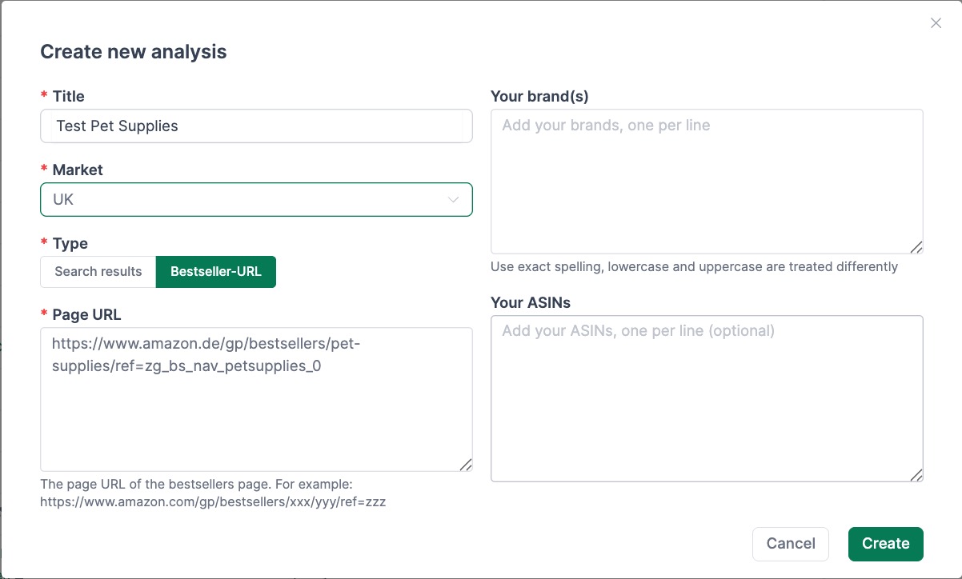This screenshot has height=579, width=962.
Task: Focus the Your ASINs text area
Action: [x=706, y=398]
